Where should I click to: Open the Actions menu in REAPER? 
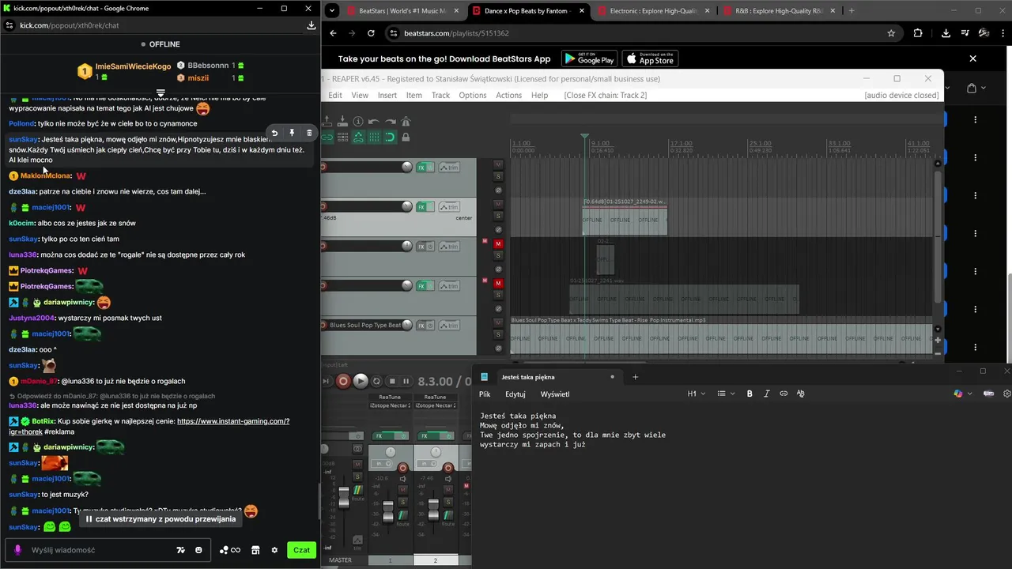(508, 95)
